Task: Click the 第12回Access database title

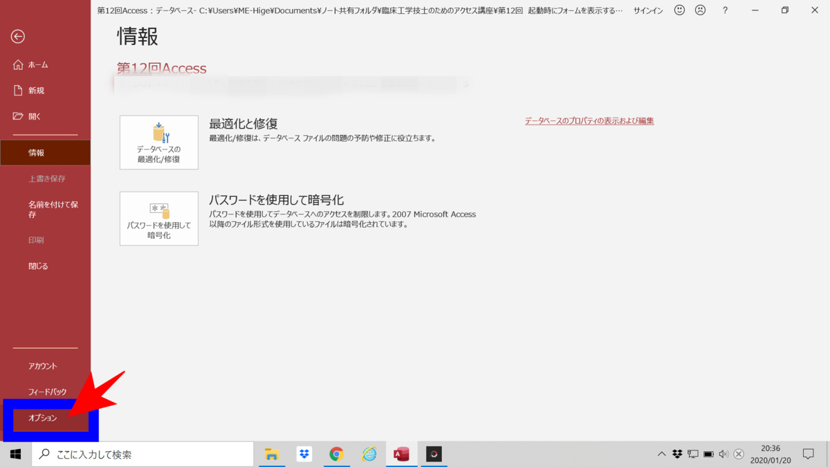Action: point(162,68)
